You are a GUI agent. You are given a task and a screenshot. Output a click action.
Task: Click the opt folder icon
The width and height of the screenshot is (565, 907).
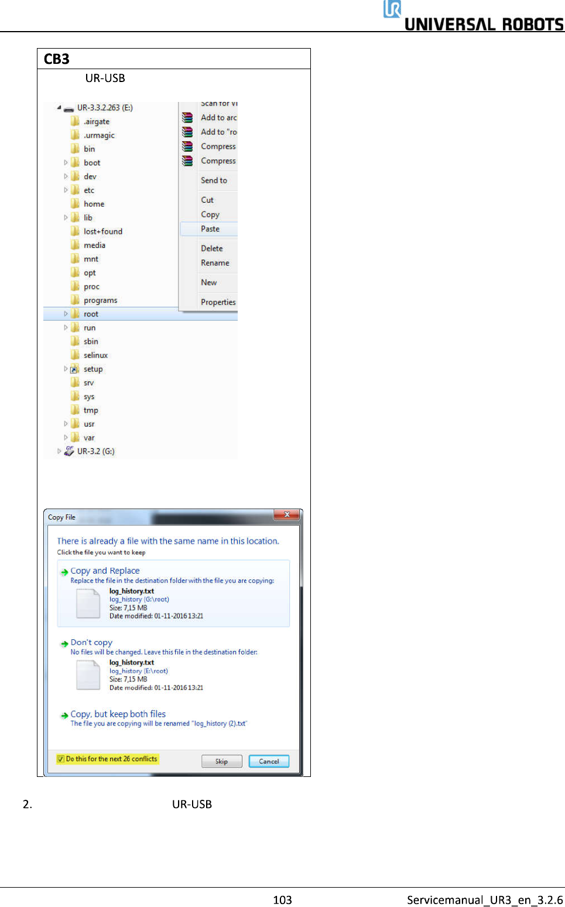click(75, 272)
